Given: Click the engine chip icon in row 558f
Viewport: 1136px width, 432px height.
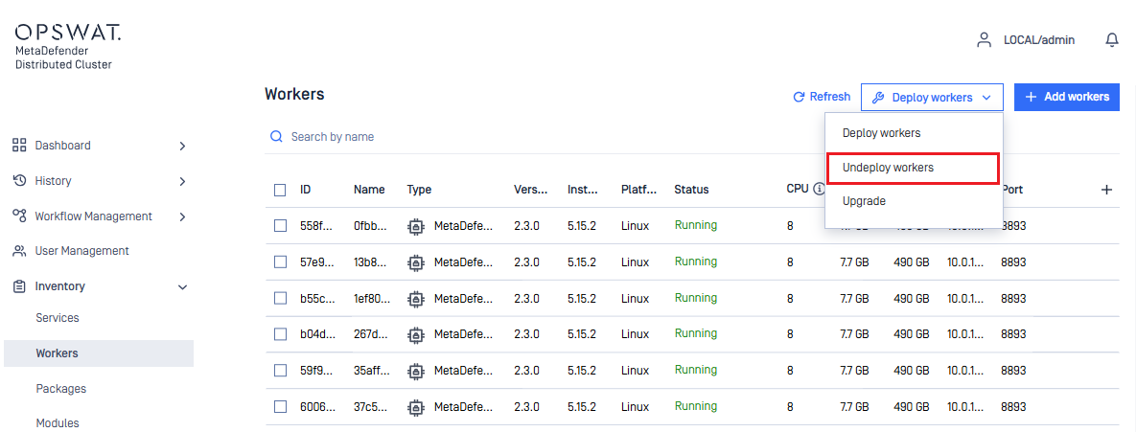Looking at the screenshot, I should click(415, 226).
